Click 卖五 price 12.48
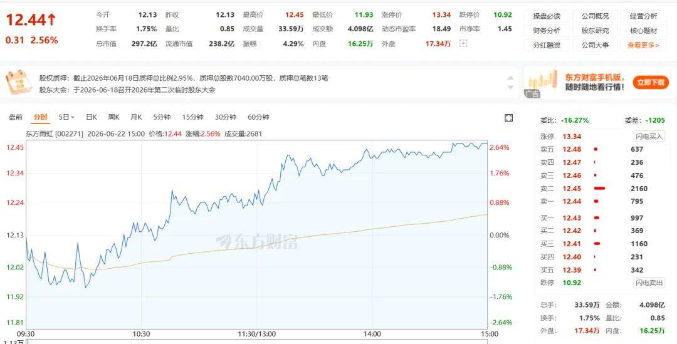 (x=572, y=149)
